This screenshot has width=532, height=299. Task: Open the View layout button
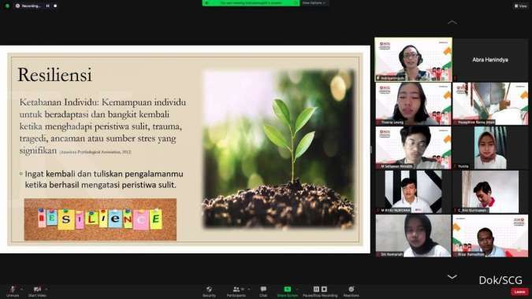[x=521, y=6]
